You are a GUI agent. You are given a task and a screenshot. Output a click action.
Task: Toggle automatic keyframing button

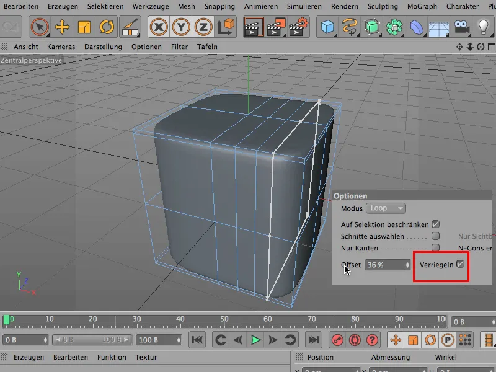[x=355, y=340]
